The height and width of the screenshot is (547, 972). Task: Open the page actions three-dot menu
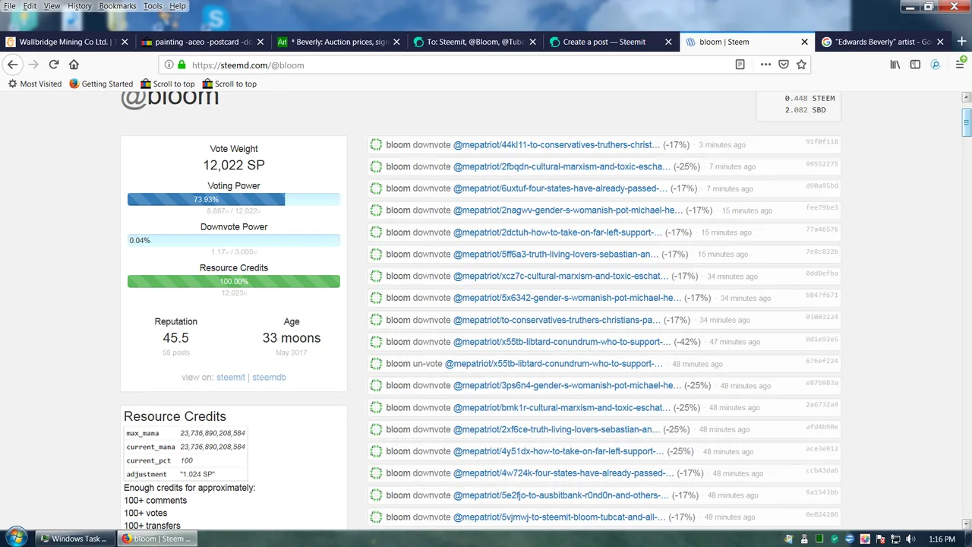[765, 65]
